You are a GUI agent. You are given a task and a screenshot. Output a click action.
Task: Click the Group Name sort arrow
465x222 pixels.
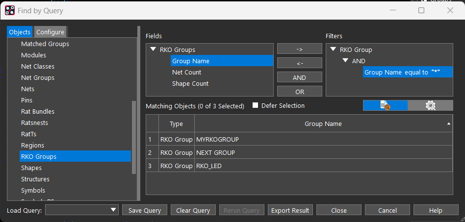[448, 124]
